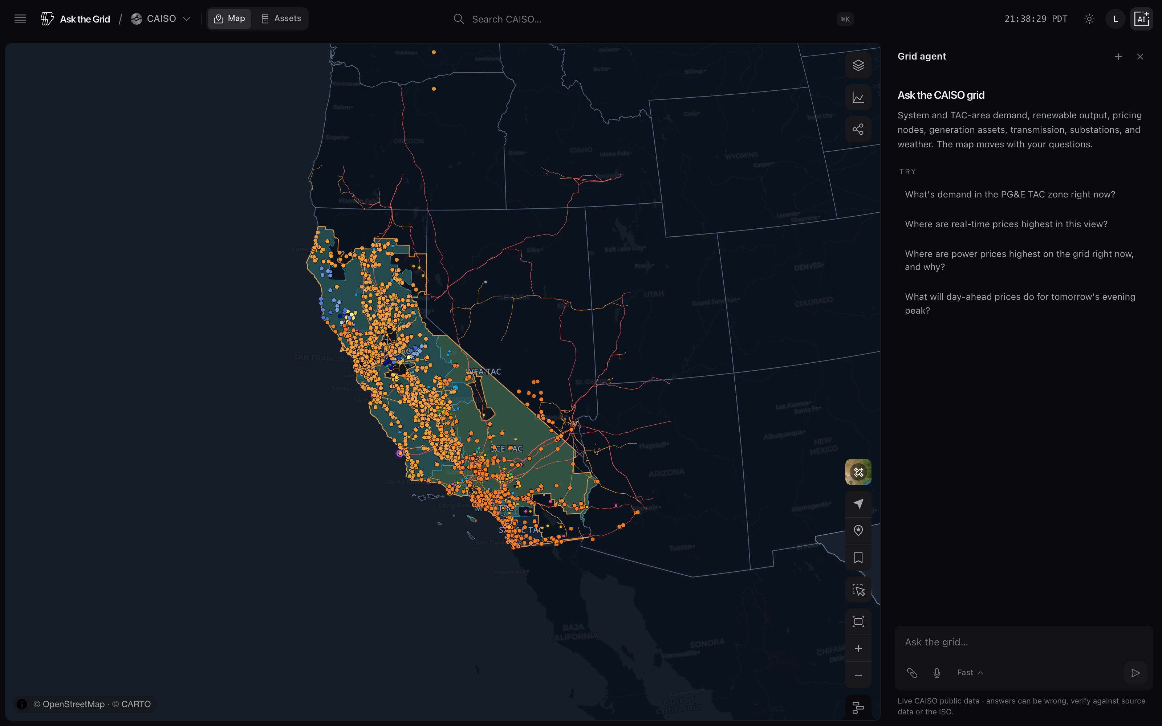
Task: Zoom out on the map
Action: pyautogui.click(x=858, y=675)
